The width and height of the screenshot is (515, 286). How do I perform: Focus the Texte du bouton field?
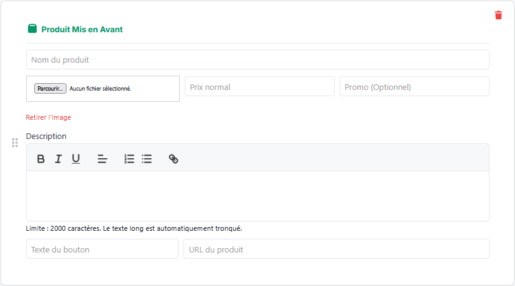click(102, 249)
